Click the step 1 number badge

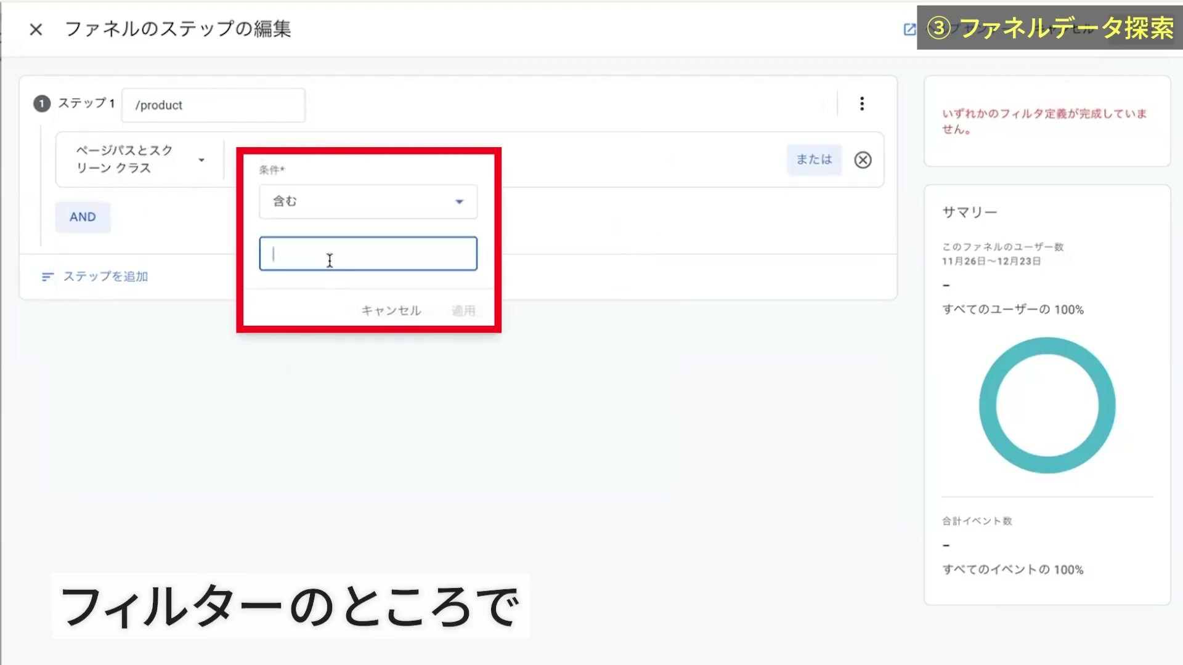pos(41,103)
